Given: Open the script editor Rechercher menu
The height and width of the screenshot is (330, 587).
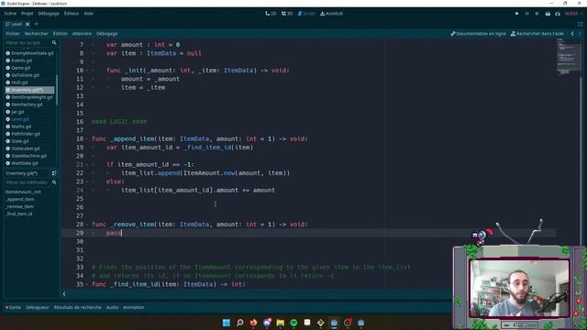Looking at the screenshot, I should point(37,34).
